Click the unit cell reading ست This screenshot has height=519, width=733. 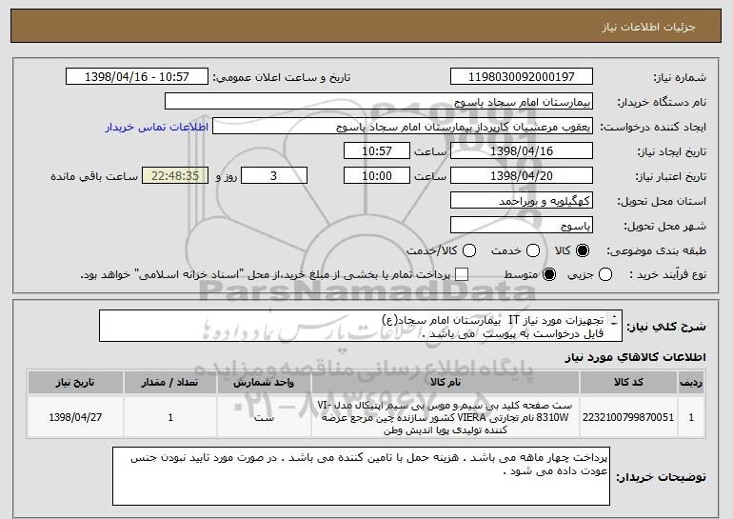(264, 417)
